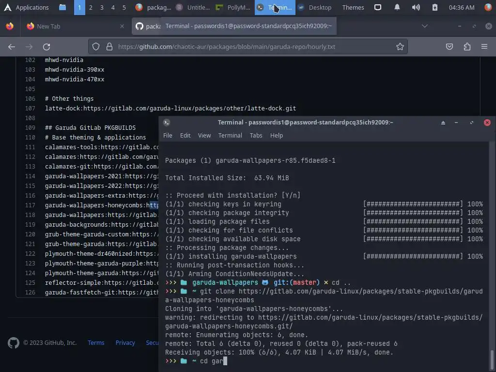Click the volume speaker icon
Image resolution: width=496 pixels, height=372 pixels.
[x=416, y=7]
